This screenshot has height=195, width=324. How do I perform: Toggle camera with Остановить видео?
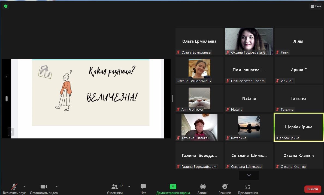coord(44,189)
